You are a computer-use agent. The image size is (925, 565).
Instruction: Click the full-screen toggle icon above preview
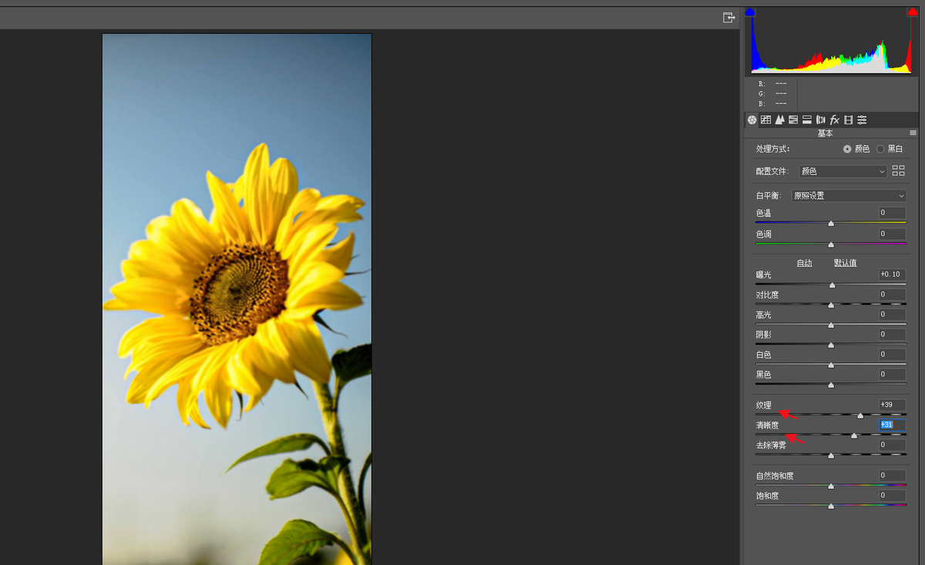point(728,17)
